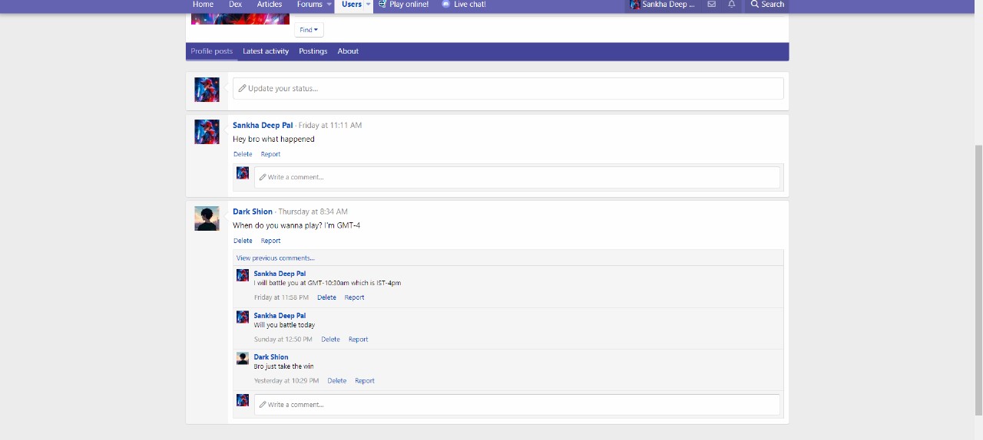Image resolution: width=983 pixels, height=440 pixels.
Task: Open the Find dropdown button
Action: [x=309, y=30]
